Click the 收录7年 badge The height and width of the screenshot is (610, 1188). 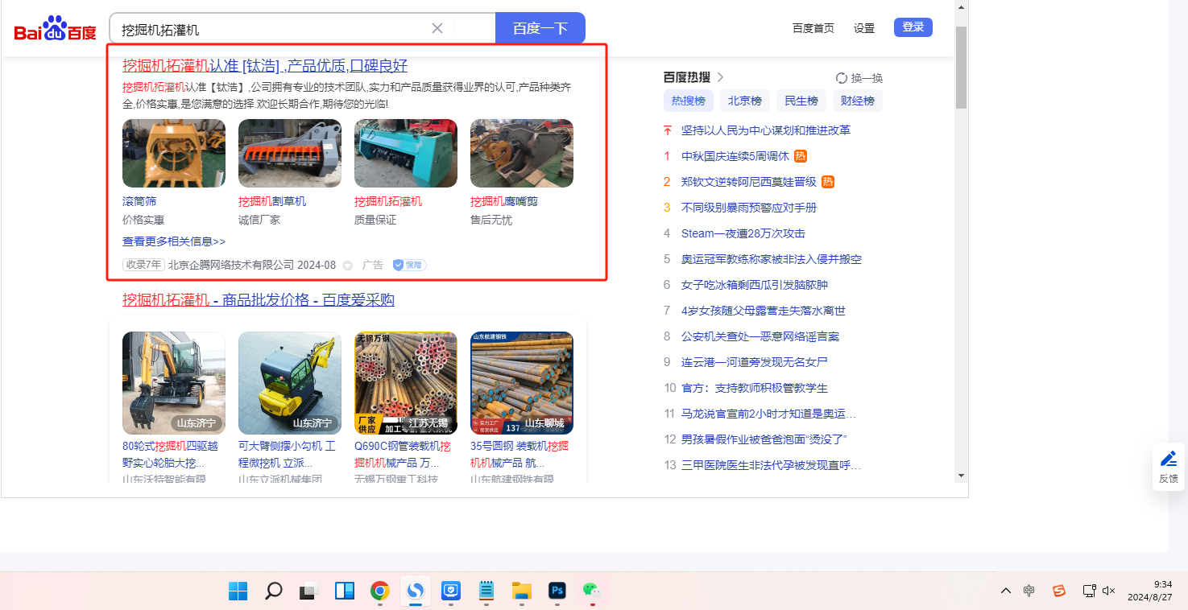143,265
